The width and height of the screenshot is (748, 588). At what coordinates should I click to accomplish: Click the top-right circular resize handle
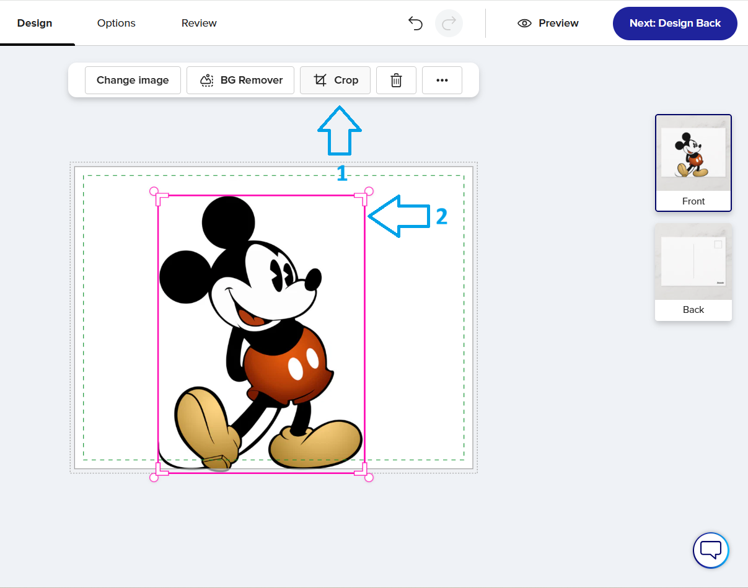[369, 191]
